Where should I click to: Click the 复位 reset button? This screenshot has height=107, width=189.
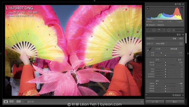click(x=175, y=102)
